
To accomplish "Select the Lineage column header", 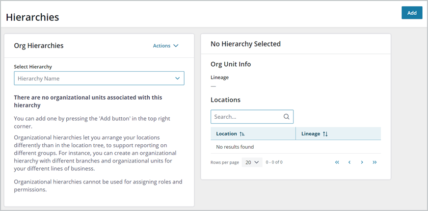I will click(x=338, y=134).
